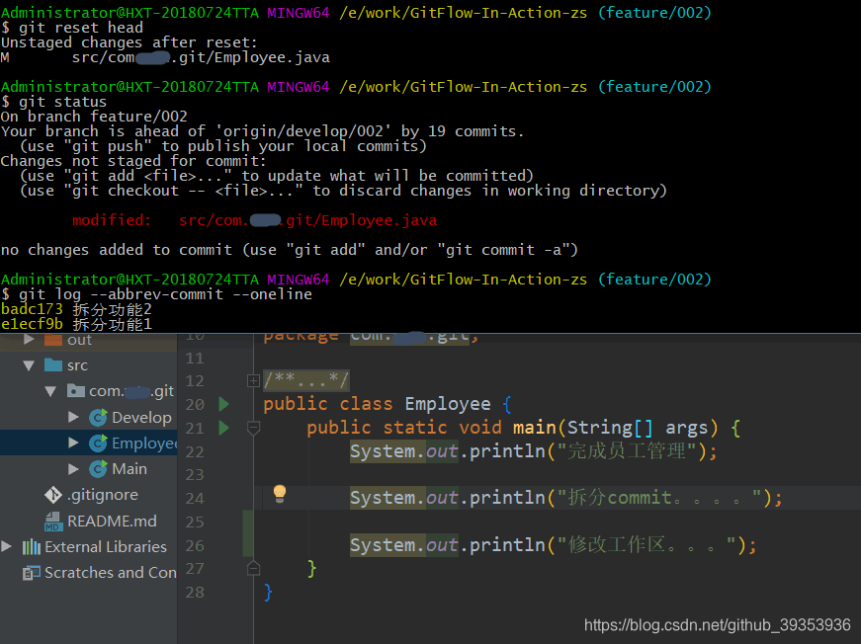Select Scratches and Consoles tree item
The width and height of the screenshot is (861, 644).
[111, 573]
